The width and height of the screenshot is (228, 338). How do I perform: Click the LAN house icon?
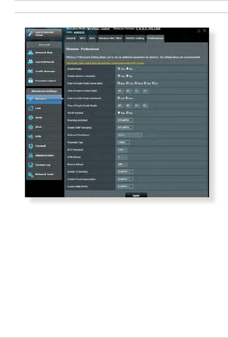[30, 108]
